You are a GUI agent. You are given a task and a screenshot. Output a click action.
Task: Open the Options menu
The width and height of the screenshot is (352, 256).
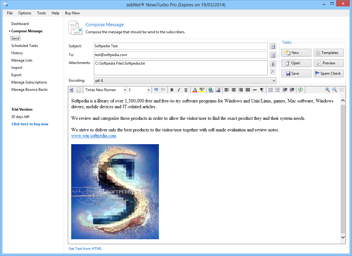25,13
